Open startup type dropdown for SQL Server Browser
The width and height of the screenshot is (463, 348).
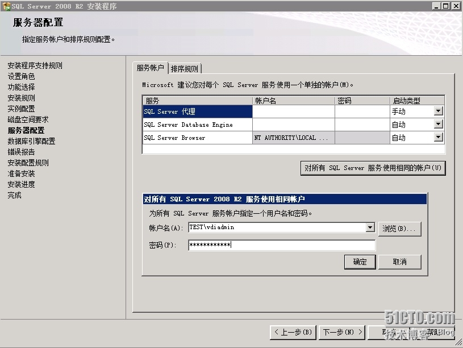pyautogui.click(x=439, y=137)
